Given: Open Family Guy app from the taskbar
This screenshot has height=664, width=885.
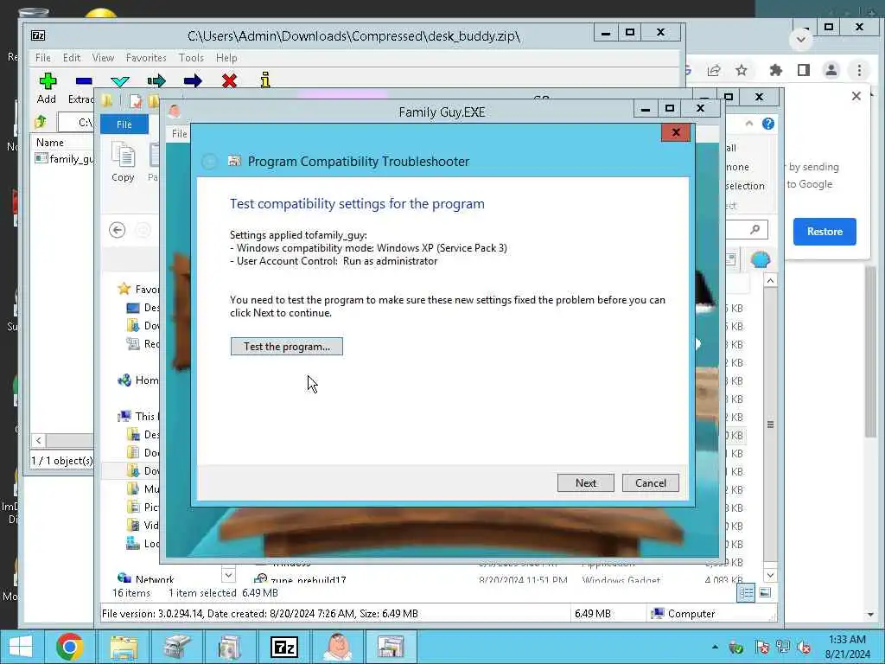Looking at the screenshot, I should 337,647.
